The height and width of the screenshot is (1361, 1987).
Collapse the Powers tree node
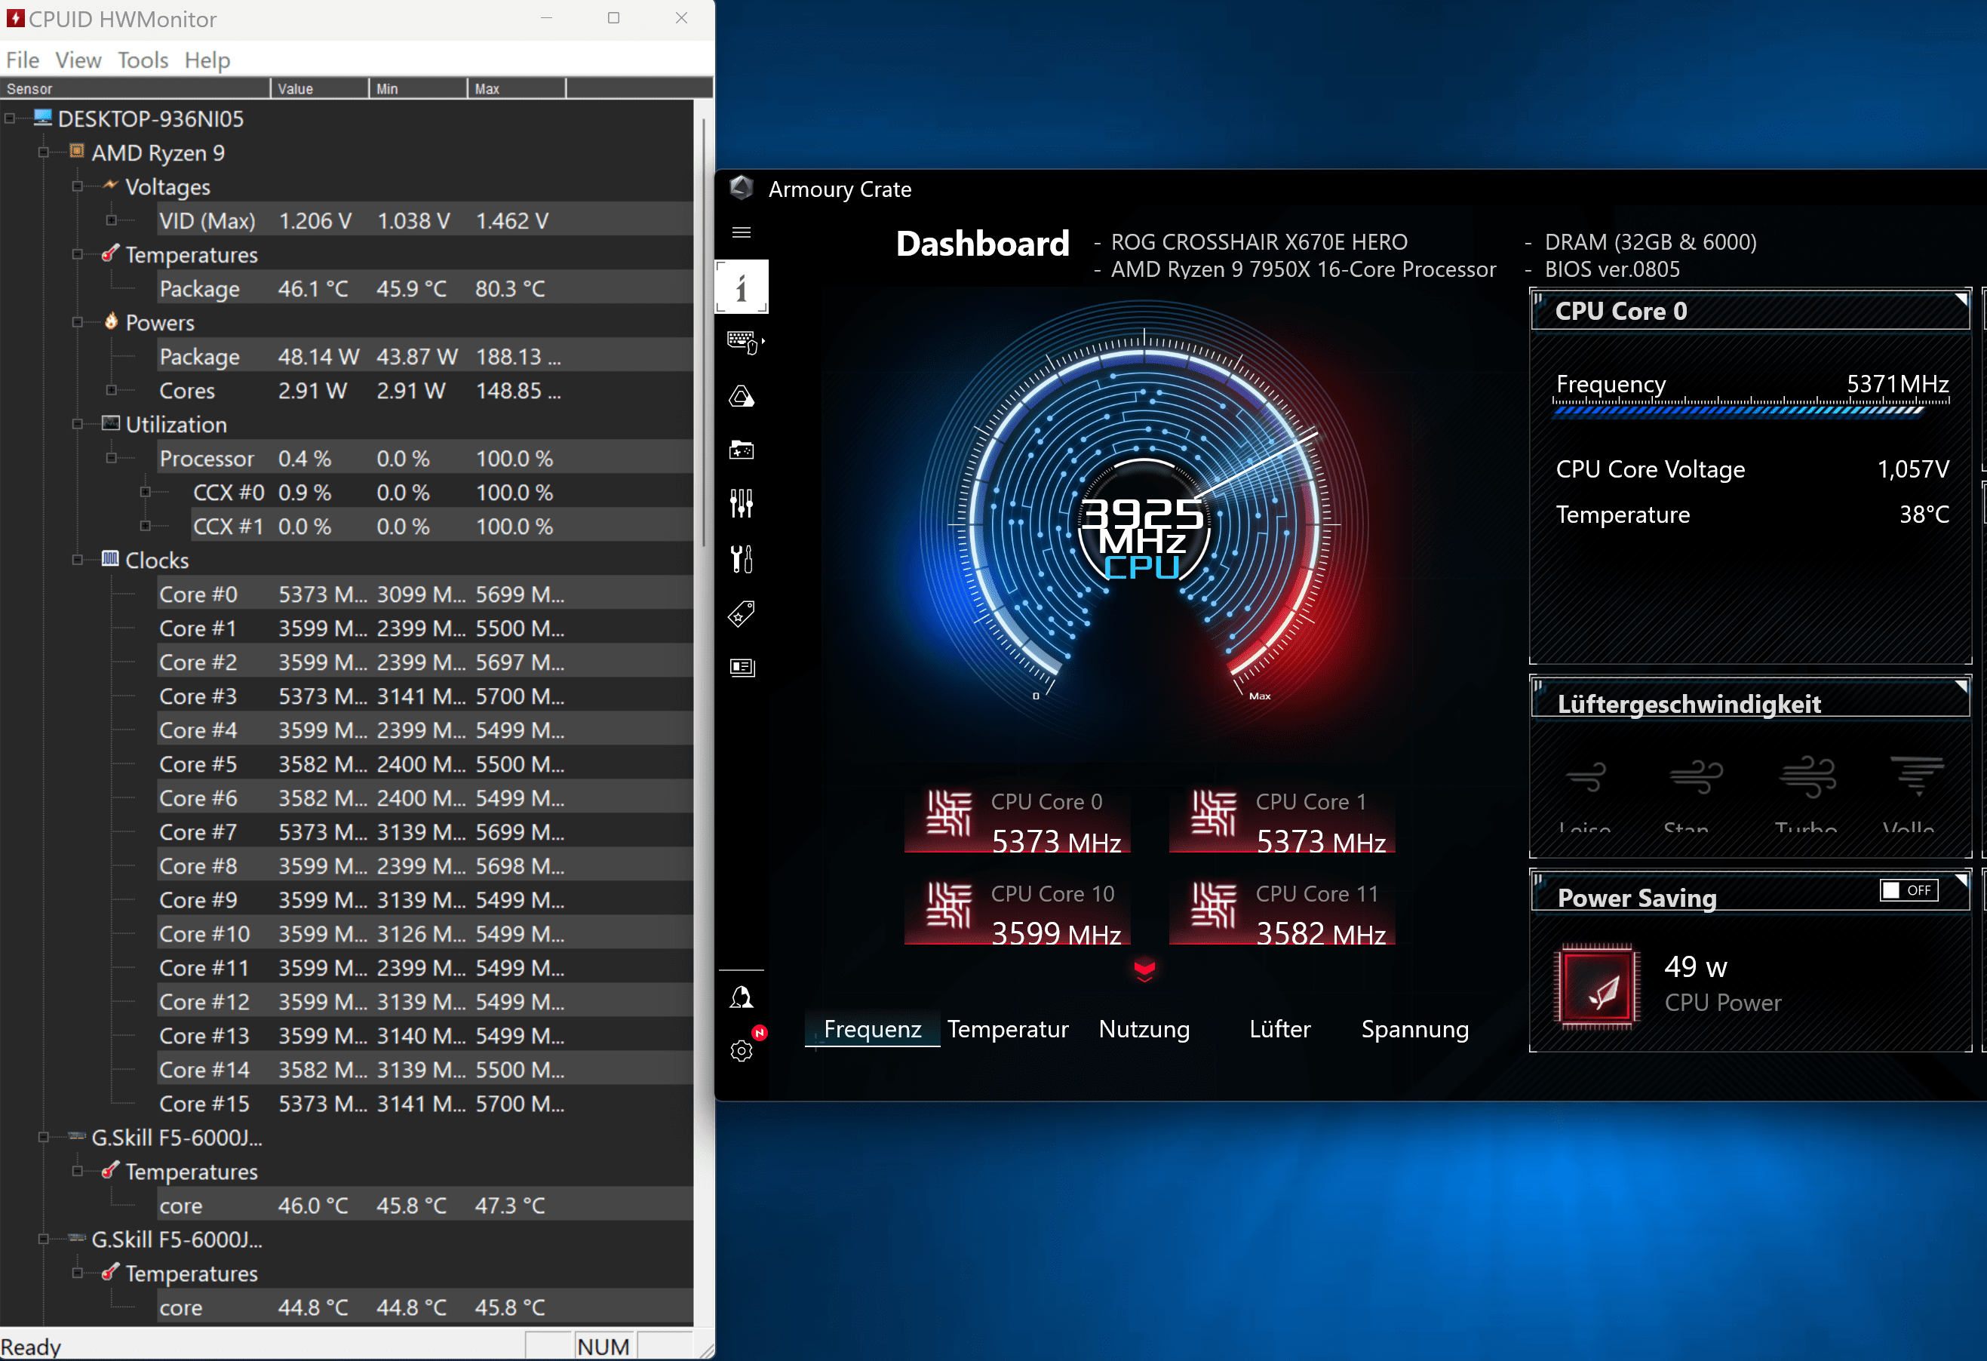pyautogui.click(x=78, y=322)
